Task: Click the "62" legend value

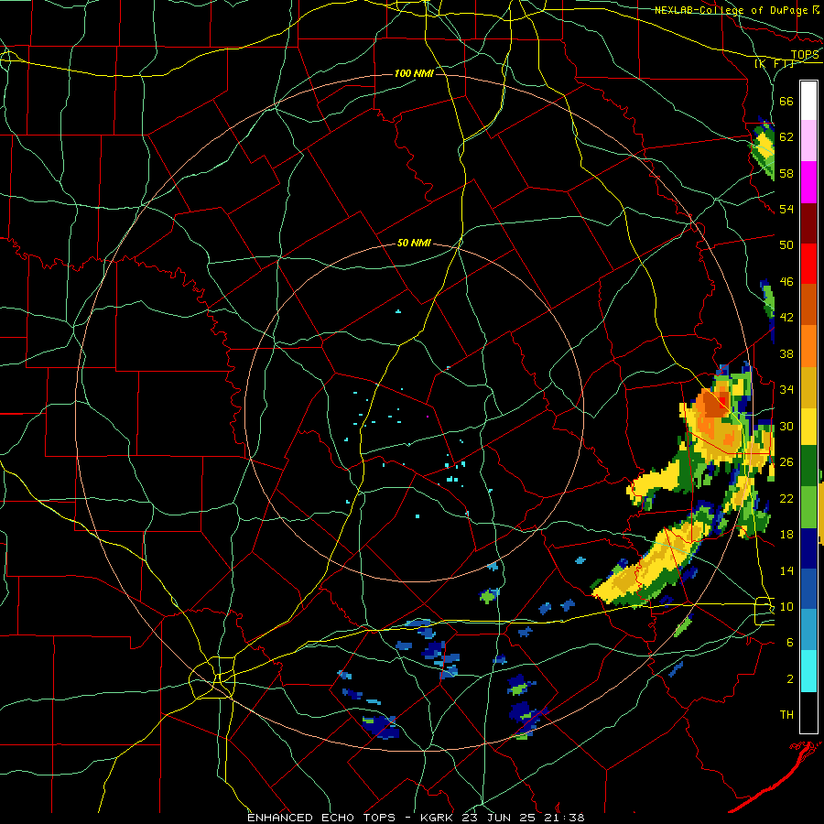Action: coord(786,137)
